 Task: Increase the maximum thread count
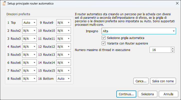[173, 48]
